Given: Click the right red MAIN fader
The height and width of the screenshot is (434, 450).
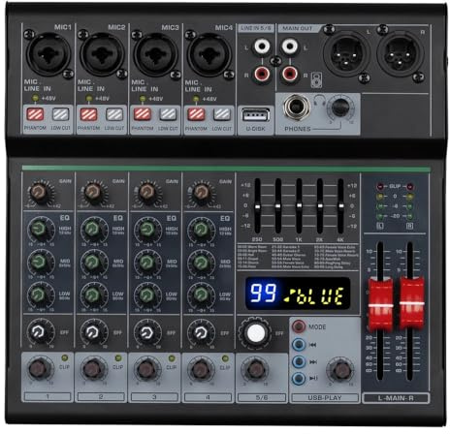Looking at the screenshot, I should click(x=411, y=303).
